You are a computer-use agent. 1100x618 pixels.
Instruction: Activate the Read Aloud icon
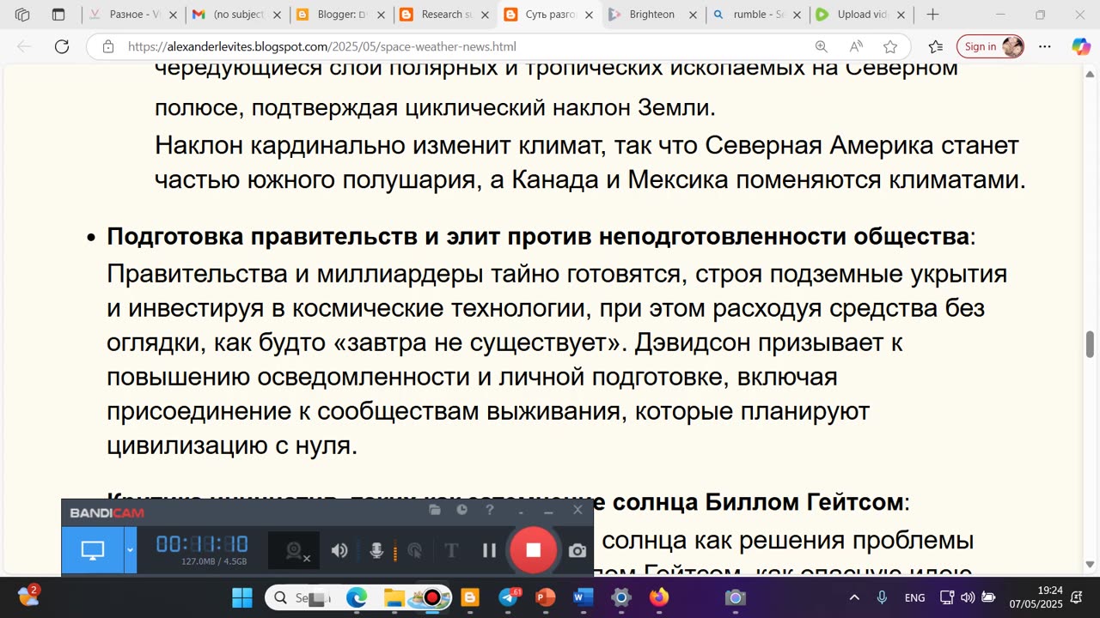[x=856, y=46]
